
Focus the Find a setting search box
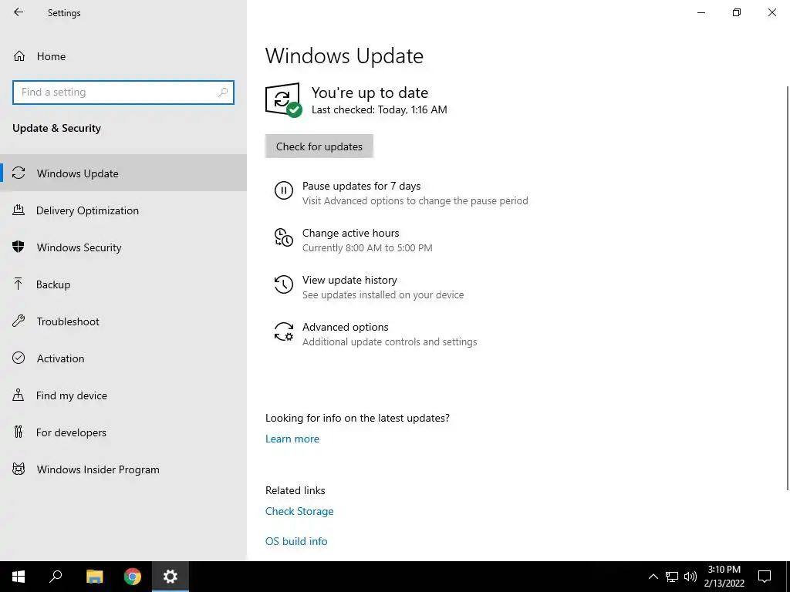[123, 92]
